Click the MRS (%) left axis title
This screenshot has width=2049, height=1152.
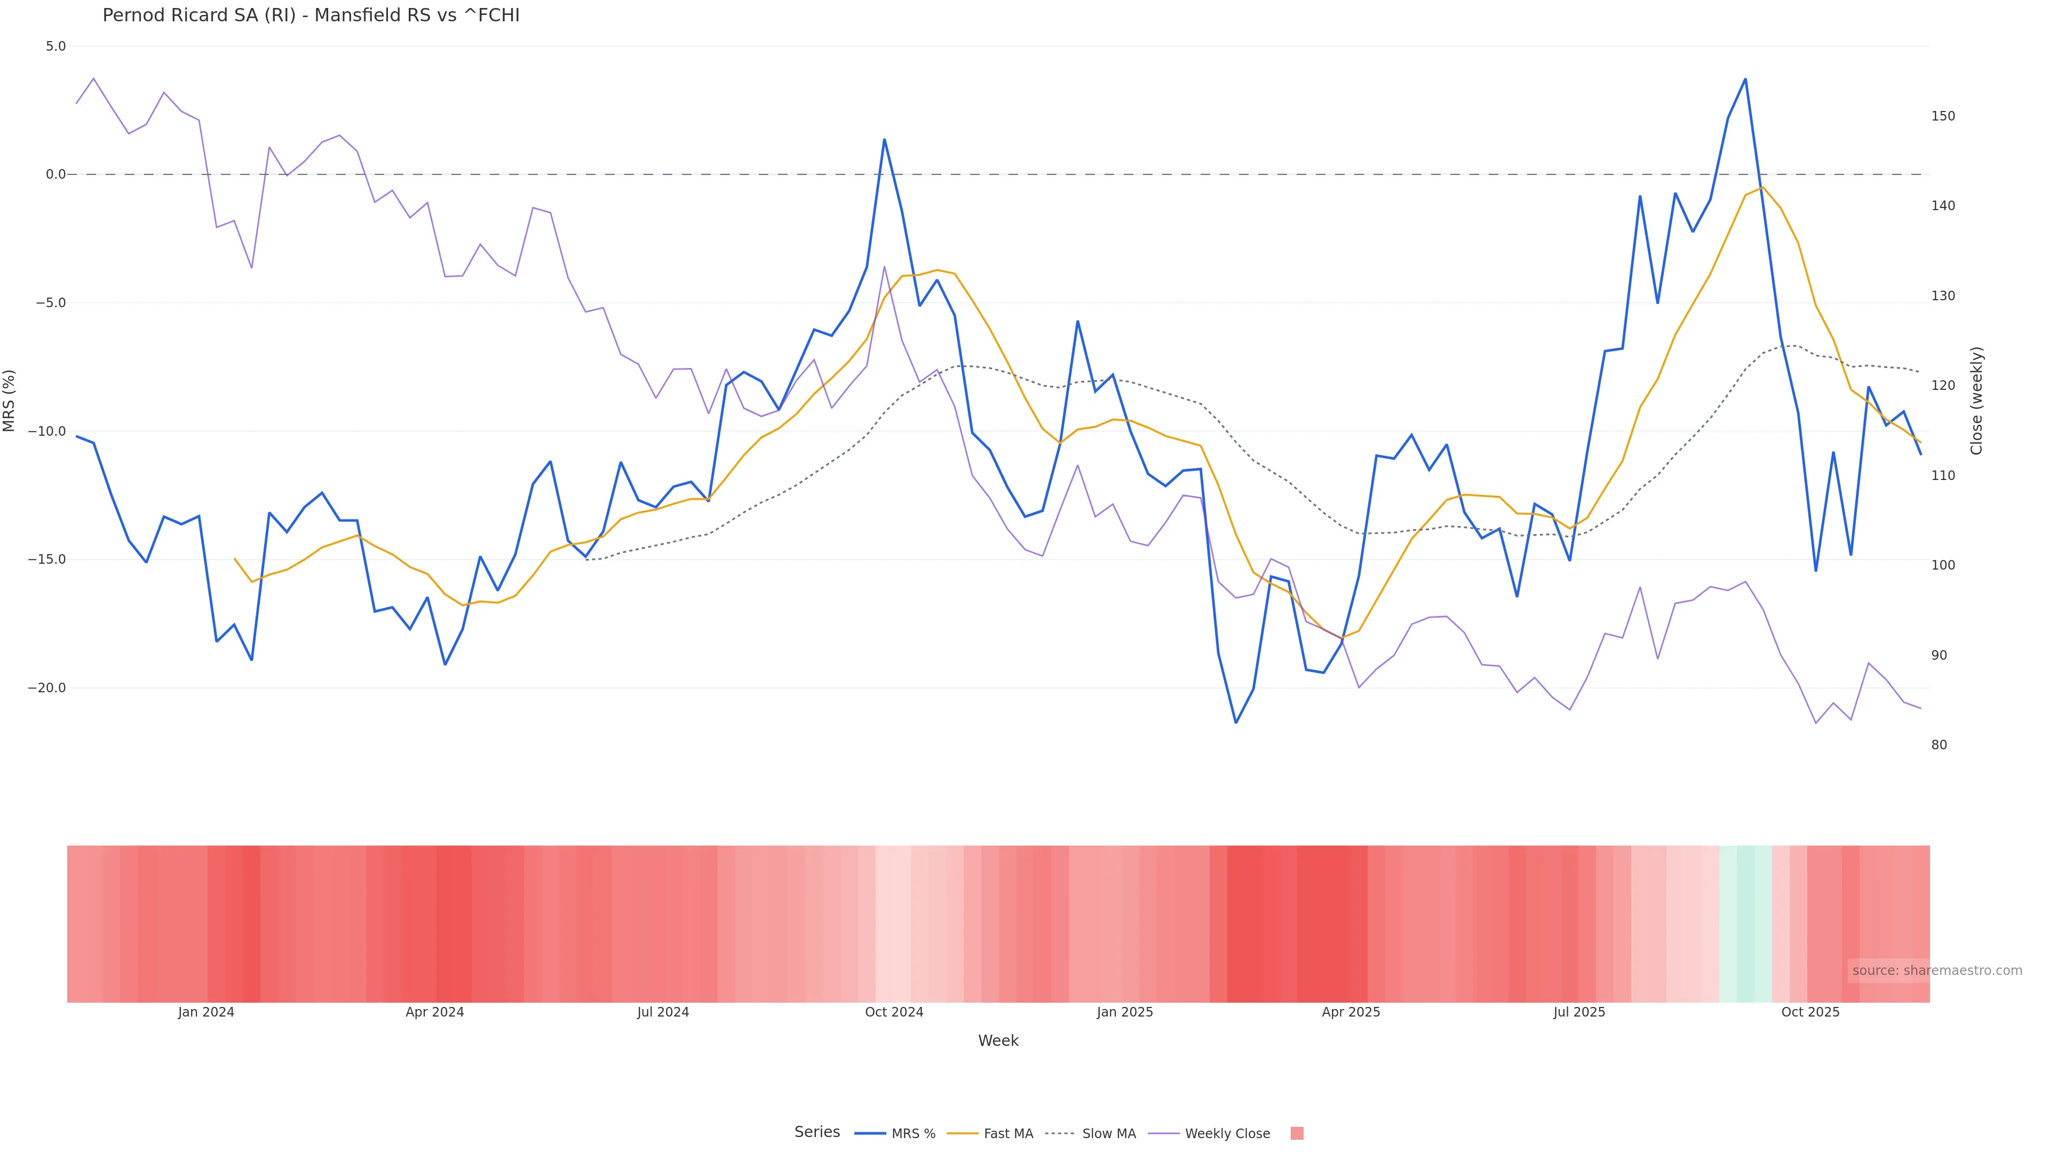pyautogui.click(x=10, y=400)
